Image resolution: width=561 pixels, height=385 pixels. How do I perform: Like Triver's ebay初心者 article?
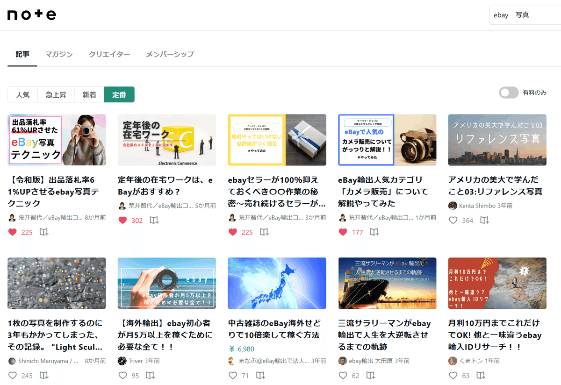coord(122,375)
